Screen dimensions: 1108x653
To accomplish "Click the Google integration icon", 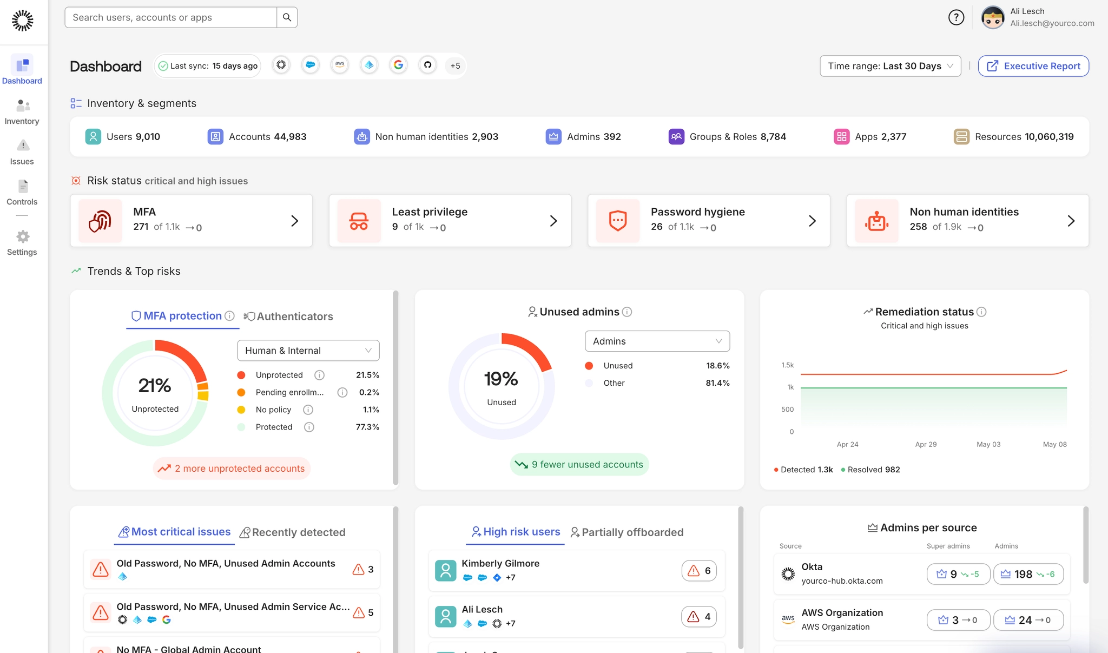I will (x=398, y=65).
